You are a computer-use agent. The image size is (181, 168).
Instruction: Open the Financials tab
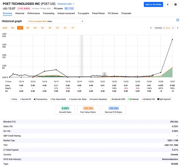[x=126, y=13]
